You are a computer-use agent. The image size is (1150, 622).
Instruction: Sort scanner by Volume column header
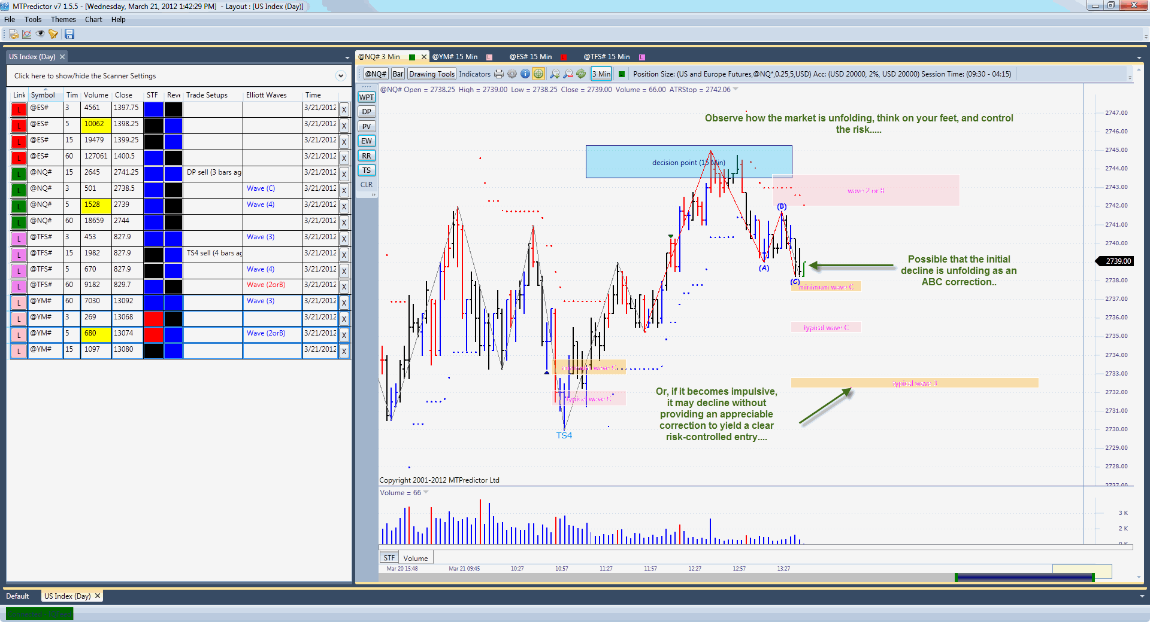(96, 95)
